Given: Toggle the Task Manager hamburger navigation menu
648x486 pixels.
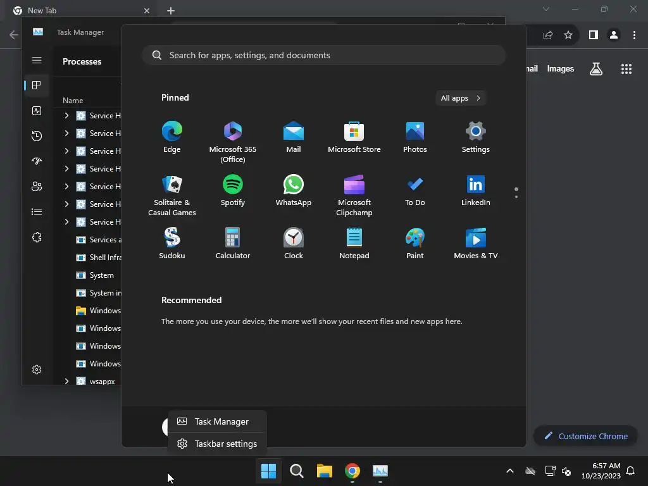Looking at the screenshot, I should 37,60.
